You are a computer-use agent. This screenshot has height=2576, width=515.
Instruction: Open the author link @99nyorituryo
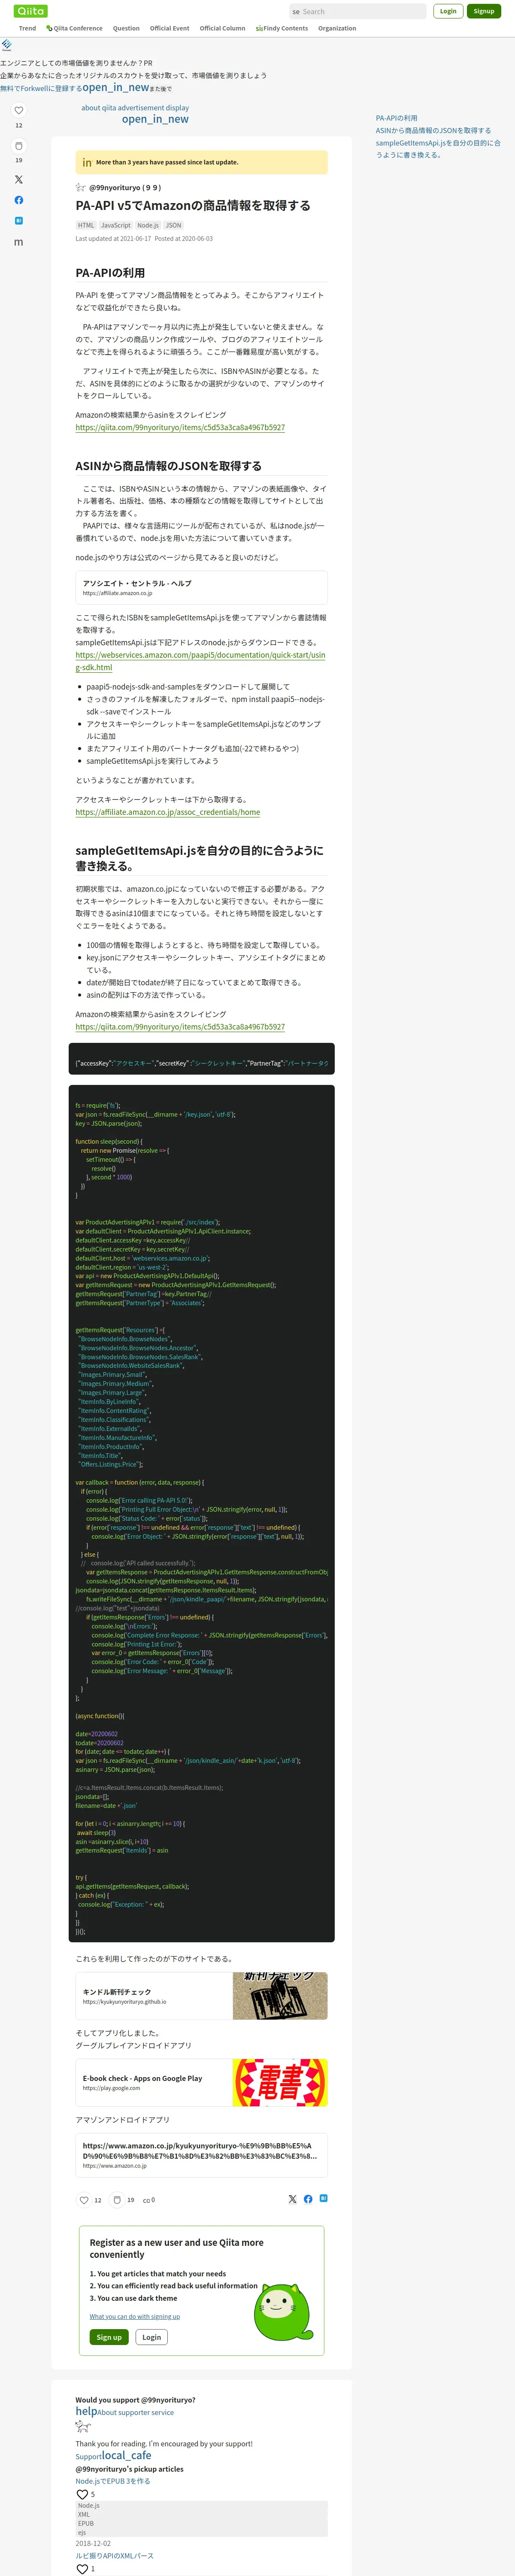pyautogui.click(x=125, y=187)
